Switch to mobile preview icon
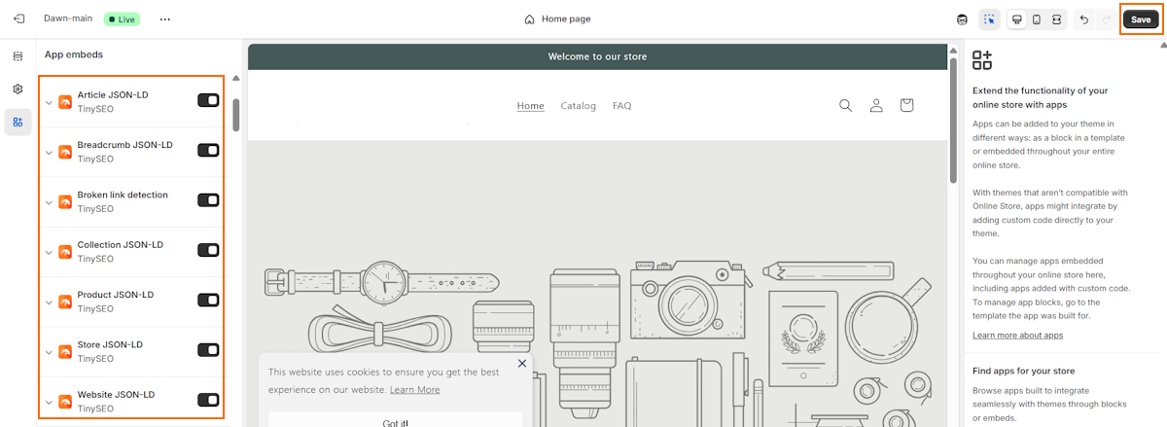The height and width of the screenshot is (427, 1167). coord(1037,18)
